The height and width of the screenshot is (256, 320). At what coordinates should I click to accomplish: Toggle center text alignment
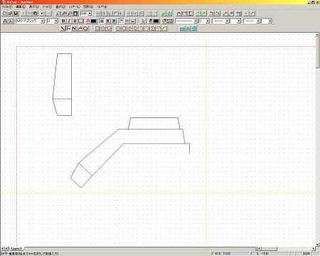[x=107, y=21]
